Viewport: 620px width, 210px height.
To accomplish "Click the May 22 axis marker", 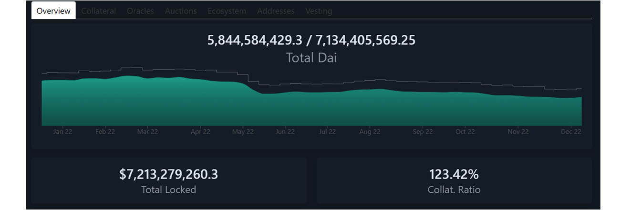I will pos(243,132).
